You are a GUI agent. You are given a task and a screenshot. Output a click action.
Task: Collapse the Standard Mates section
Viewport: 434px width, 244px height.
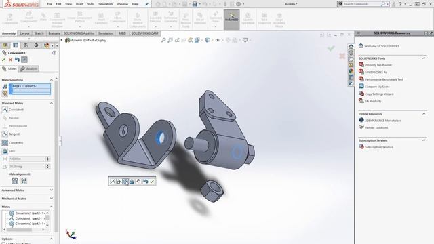point(52,103)
